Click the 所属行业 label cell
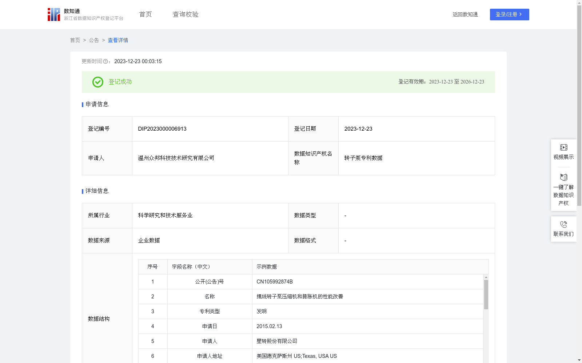The height and width of the screenshot is (363, 582). 107,216
